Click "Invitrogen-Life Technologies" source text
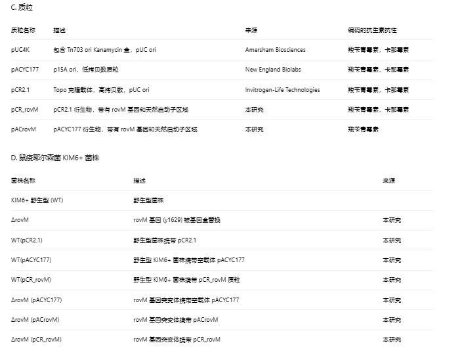Image resolution: width=462 pixels, height=358 pixels. pyautogui.click(x=282, y=90)
